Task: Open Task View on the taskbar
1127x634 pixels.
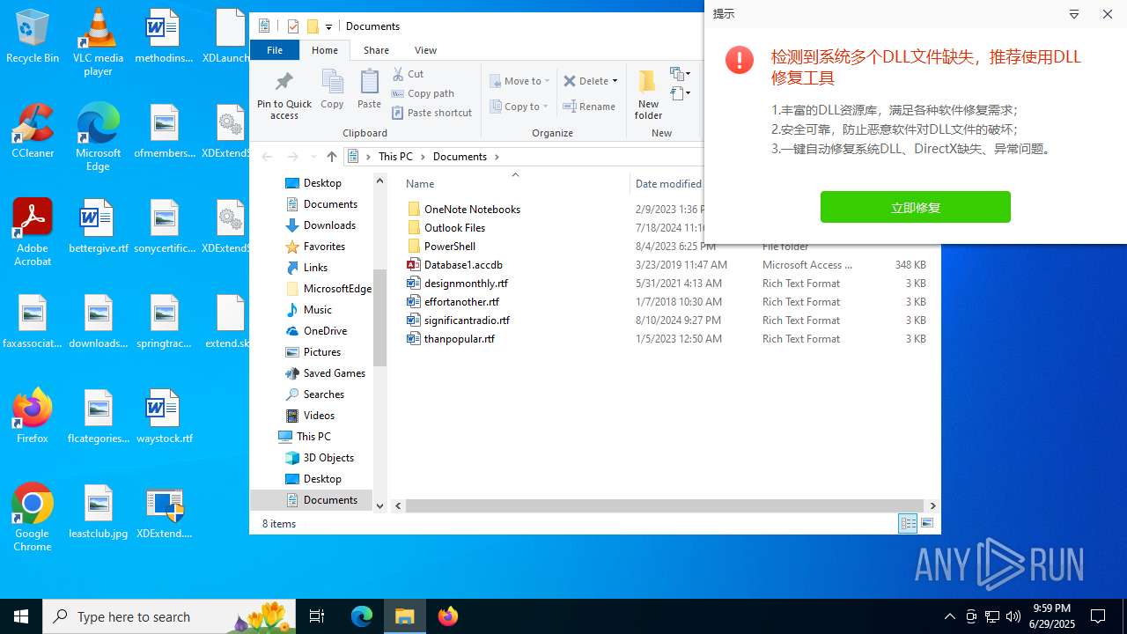Action: click(317, 616)
